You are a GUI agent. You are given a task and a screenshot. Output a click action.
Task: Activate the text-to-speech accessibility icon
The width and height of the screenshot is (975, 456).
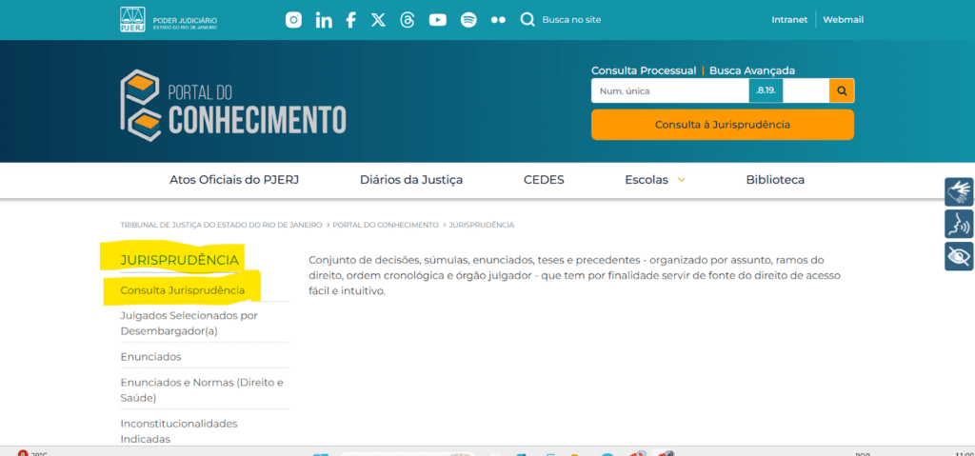click(x=959, y=225)
